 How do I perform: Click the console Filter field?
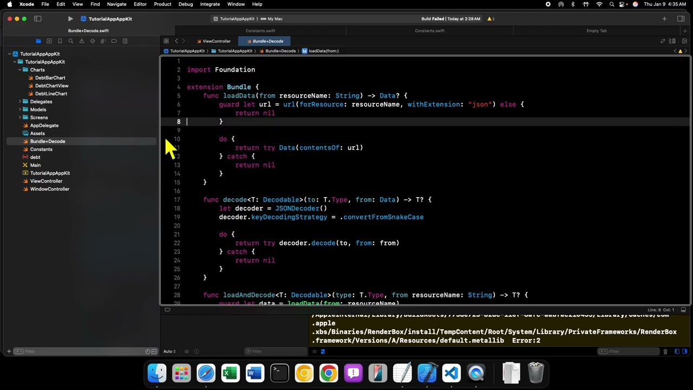pyautogui.click(x=628, y=352)
